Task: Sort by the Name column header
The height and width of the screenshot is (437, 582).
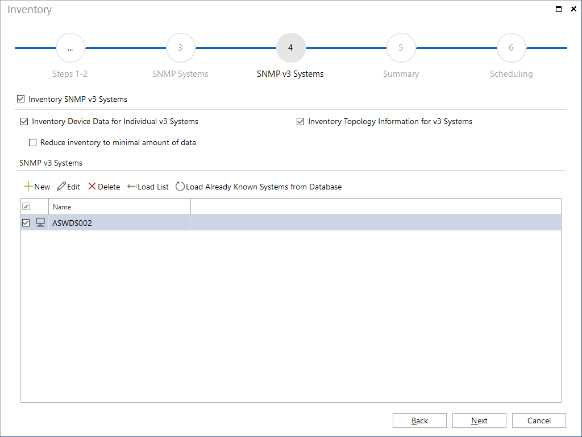Action: pyautogui.click(x=119, y=207)
